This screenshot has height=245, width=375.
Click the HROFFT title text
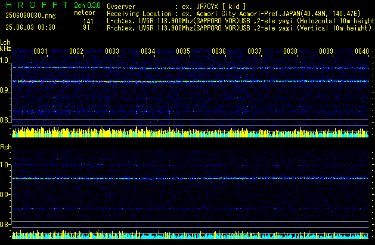pos(37,5)
